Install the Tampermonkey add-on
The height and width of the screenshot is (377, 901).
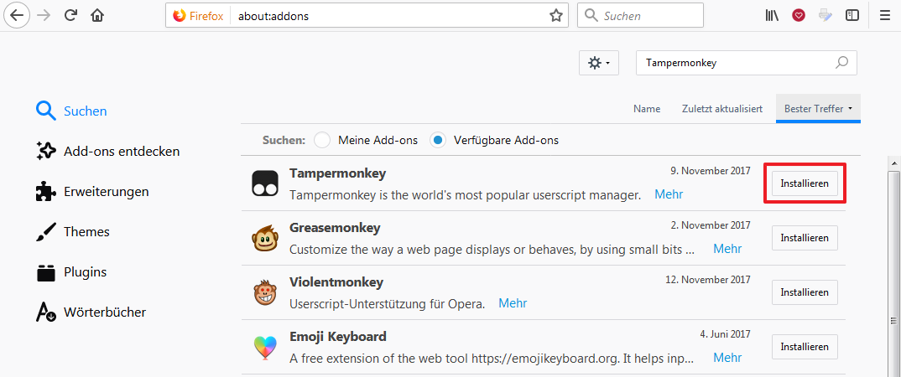pos(805,183)
